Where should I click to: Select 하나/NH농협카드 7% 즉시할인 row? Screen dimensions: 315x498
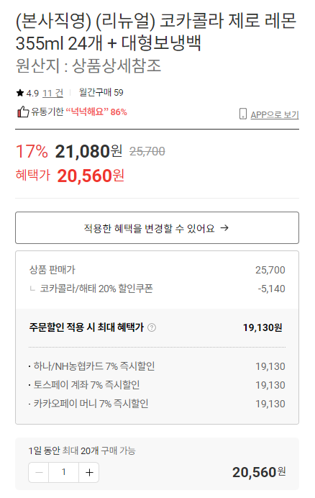pos(157,366)
